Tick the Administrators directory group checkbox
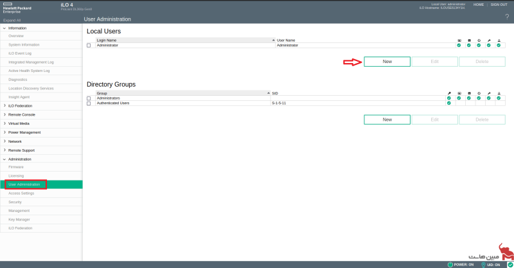Screen dimensions: 514x268 coord(89,98)
